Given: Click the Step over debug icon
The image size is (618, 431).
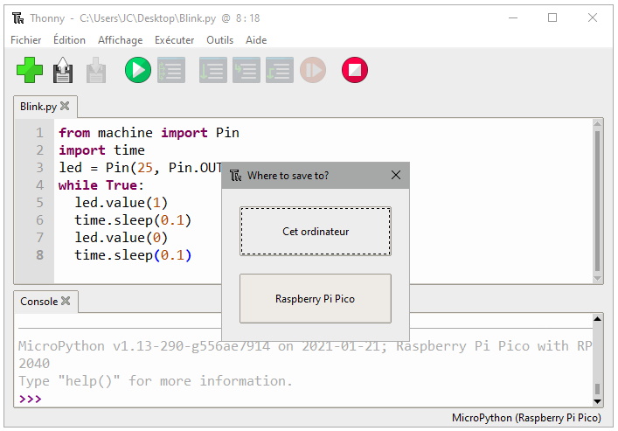Looking at the screenshot, I should coord(212,70).
